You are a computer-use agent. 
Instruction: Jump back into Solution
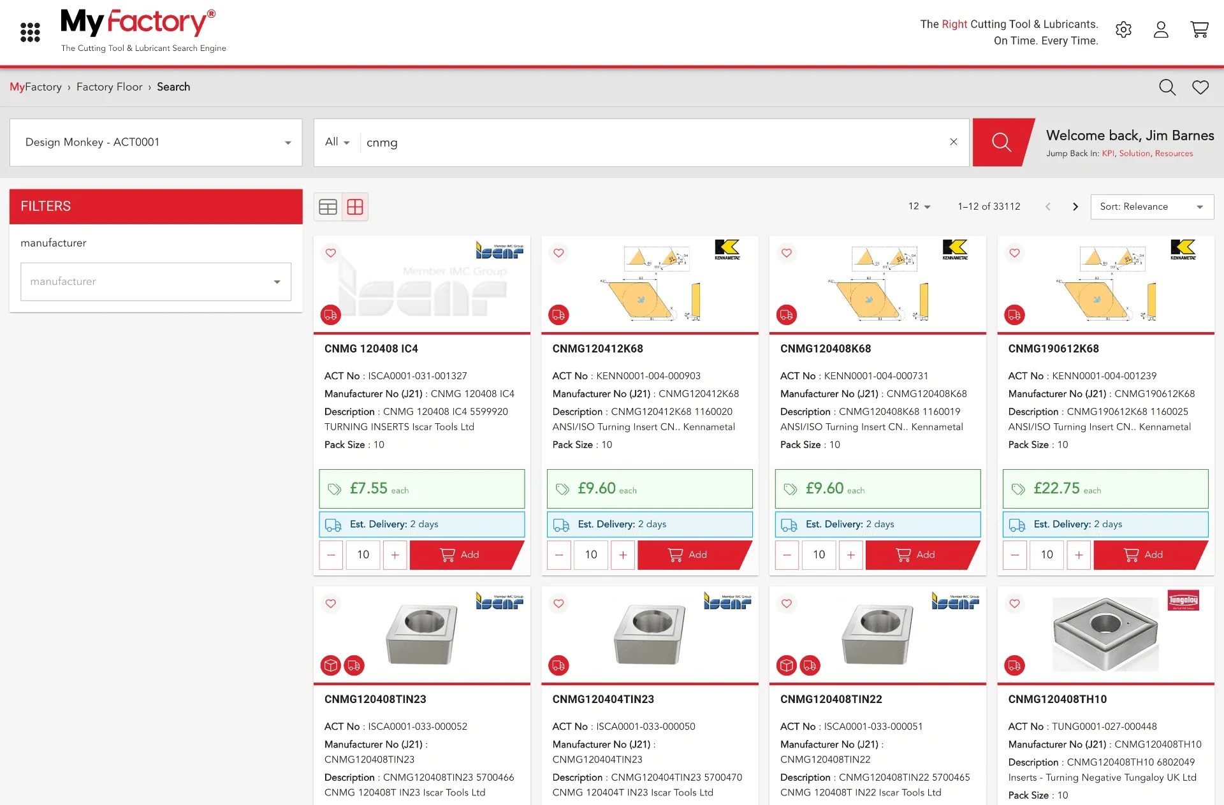(x=1135, y=154)
